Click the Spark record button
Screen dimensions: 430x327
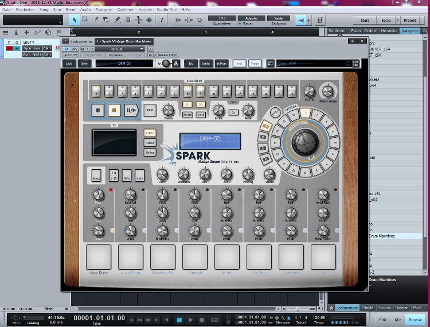click(x=97, y=110)
